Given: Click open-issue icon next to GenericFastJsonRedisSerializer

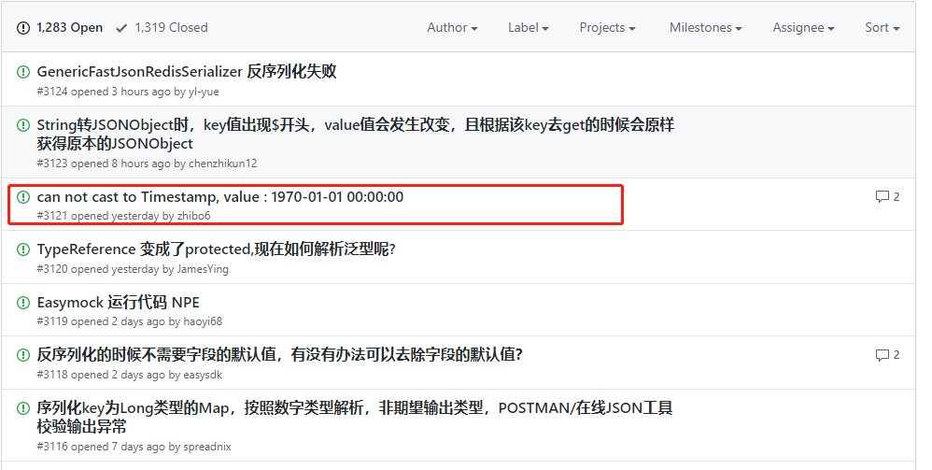Looking at the screenshot, I should [x=23, y=72].
